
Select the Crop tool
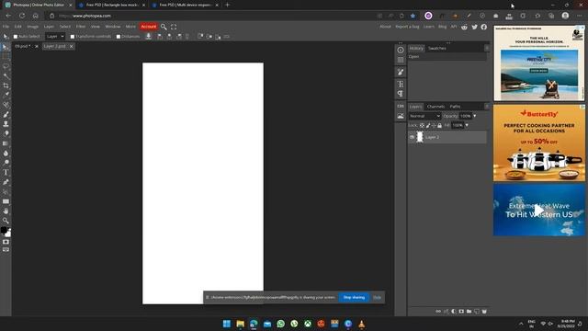point(6,86)
